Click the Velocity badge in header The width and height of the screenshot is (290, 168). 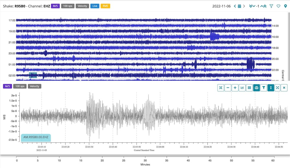click(82, 6)
